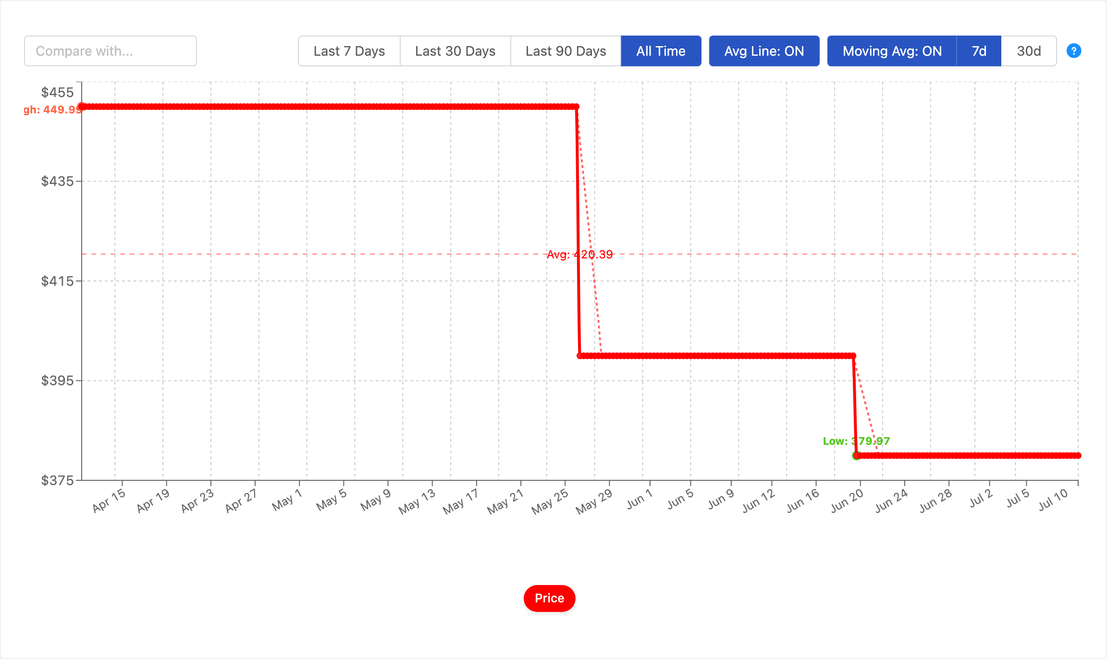
Task: Click the May 13 x-axis label
Action: click(x=417, y=502)
